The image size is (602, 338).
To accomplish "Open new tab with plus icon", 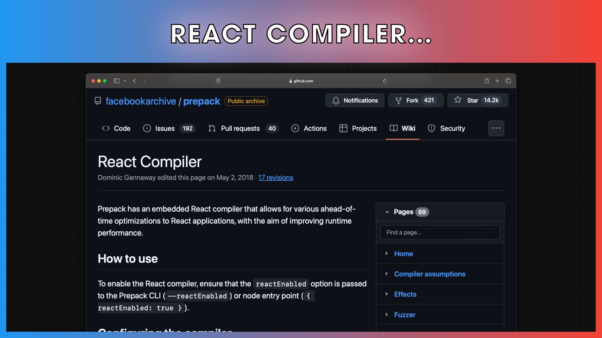I will [x=497, y=81].
